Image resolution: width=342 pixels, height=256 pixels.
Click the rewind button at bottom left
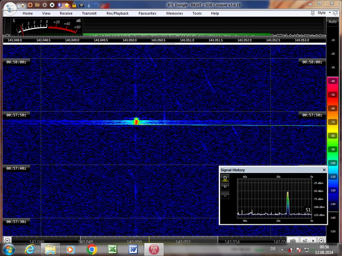7,240
